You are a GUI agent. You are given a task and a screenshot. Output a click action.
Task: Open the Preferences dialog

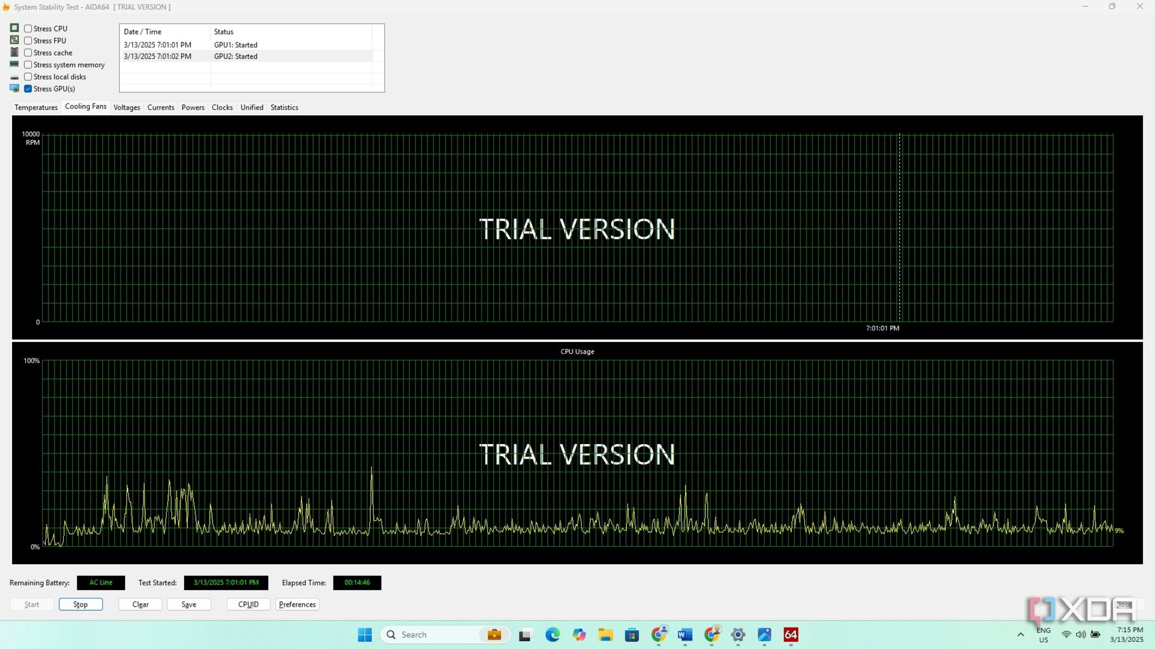tap(297, 604)
